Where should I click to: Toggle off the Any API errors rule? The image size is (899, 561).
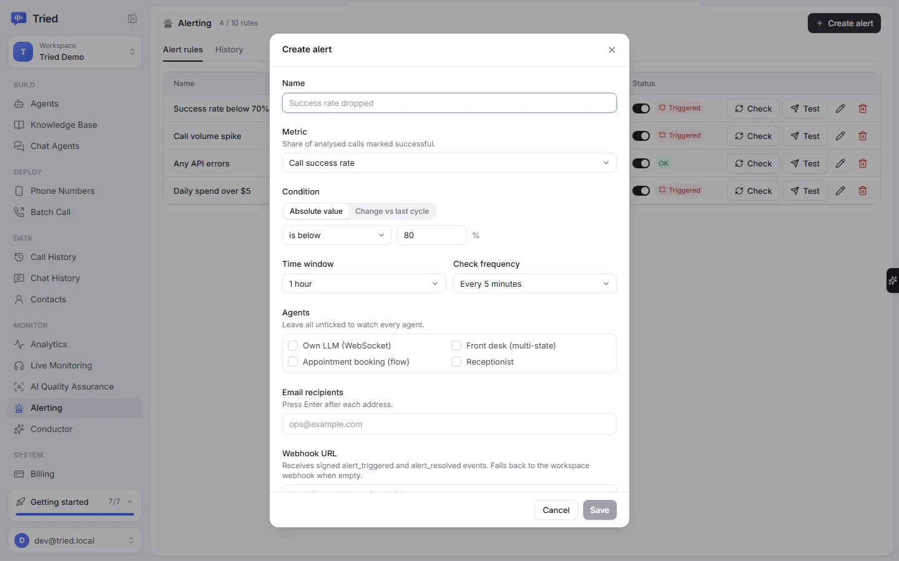(641, 163)
